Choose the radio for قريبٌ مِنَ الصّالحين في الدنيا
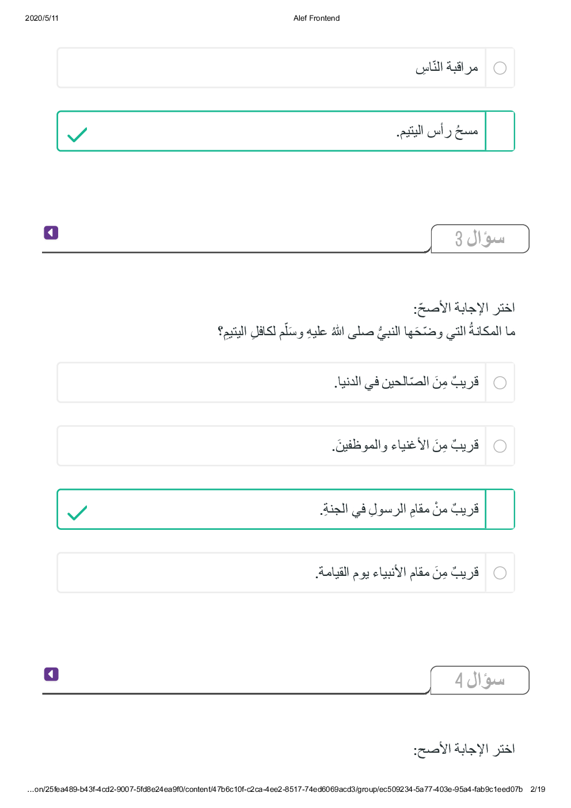The image size is (571, 808). pyautogui.click(x=500, y=382)
